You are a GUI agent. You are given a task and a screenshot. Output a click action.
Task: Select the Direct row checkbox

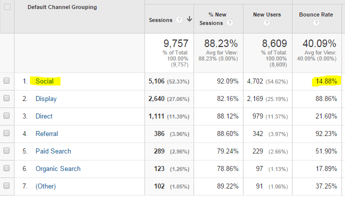point(6,116)
